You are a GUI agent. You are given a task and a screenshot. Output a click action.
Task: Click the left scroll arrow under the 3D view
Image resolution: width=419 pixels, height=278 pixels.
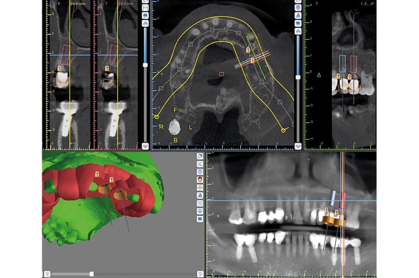[47, 274]
